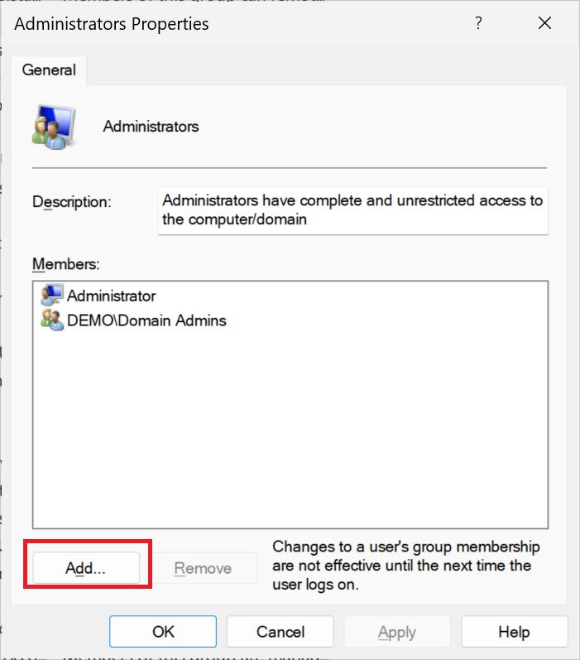The width and height of the screenshot is (580, 660).
Task: Click the group membership changes note
Action: [406, 566]
